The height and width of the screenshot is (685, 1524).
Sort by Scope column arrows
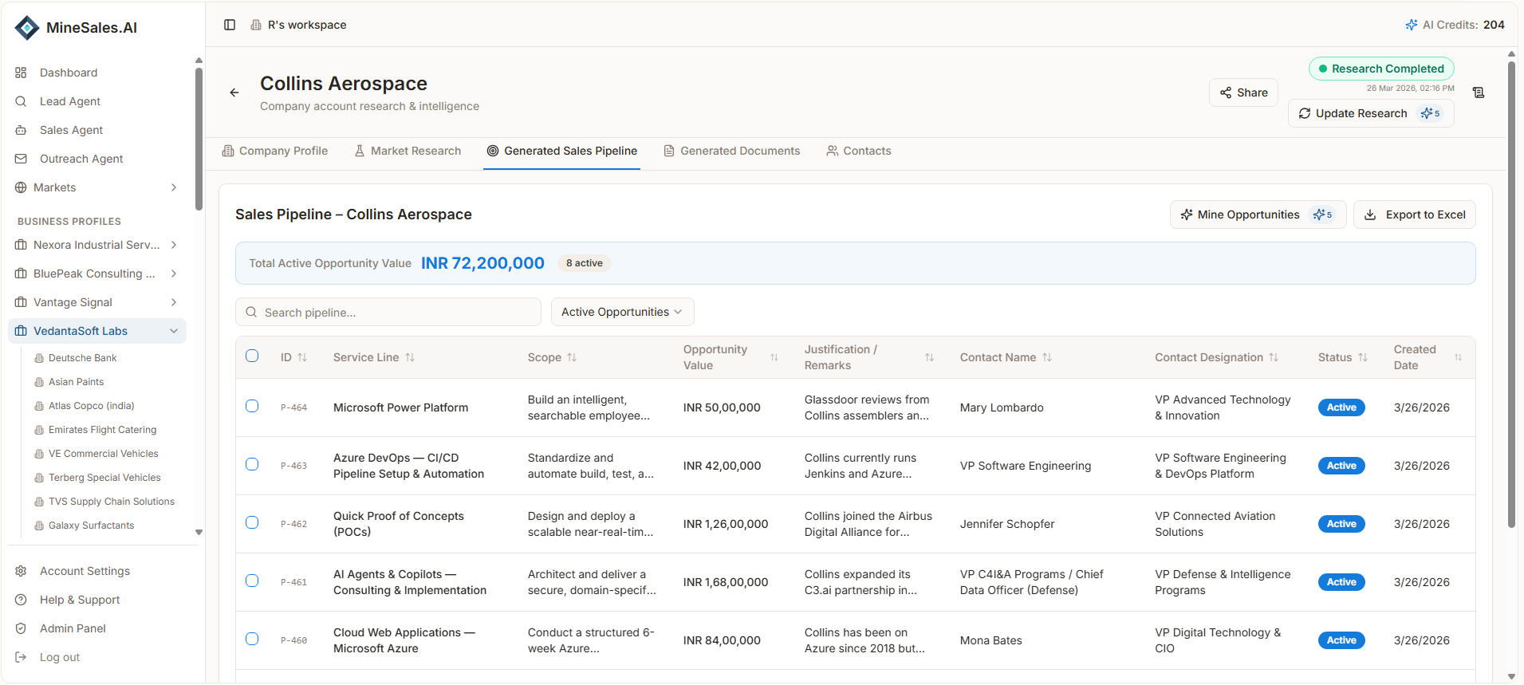pyautogui.click(x=572, y=357)
